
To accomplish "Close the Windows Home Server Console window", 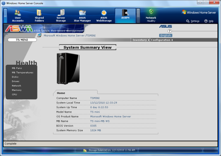I will tap(214, 2).
